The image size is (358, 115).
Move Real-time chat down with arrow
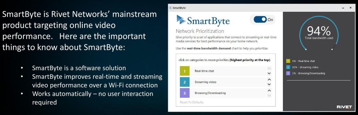269,73
